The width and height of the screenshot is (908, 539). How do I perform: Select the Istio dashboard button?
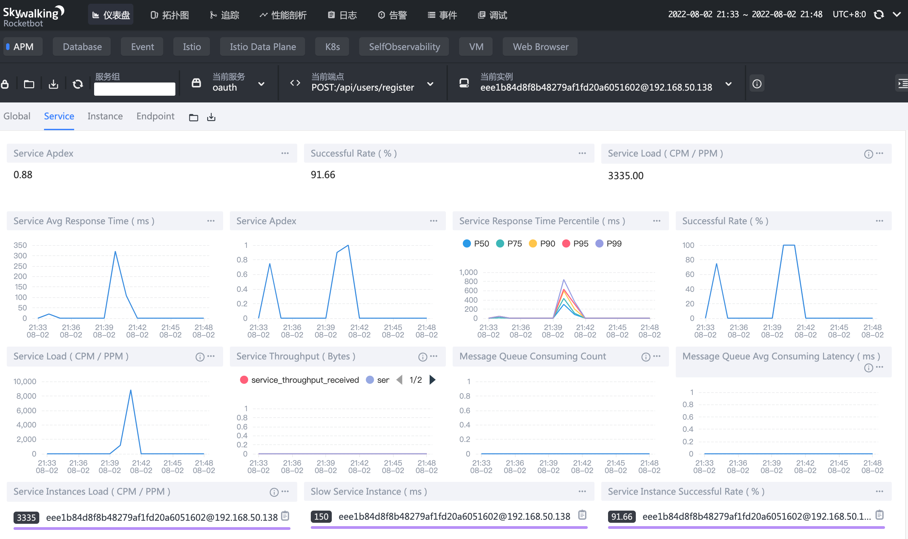coord(192,47)
